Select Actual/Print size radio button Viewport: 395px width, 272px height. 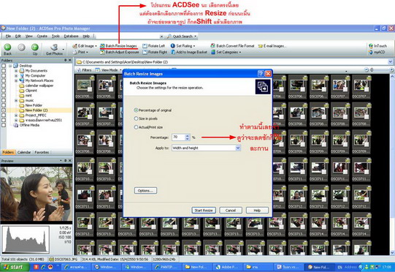click(136, 127)
